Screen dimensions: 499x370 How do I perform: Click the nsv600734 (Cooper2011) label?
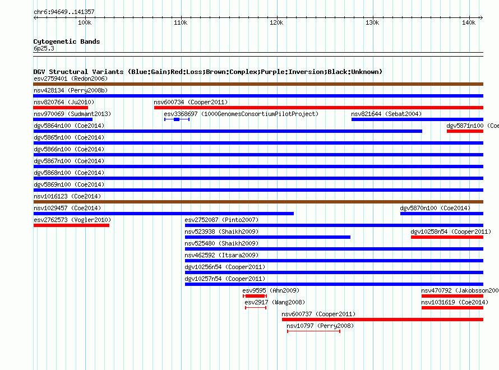[191, 102]
